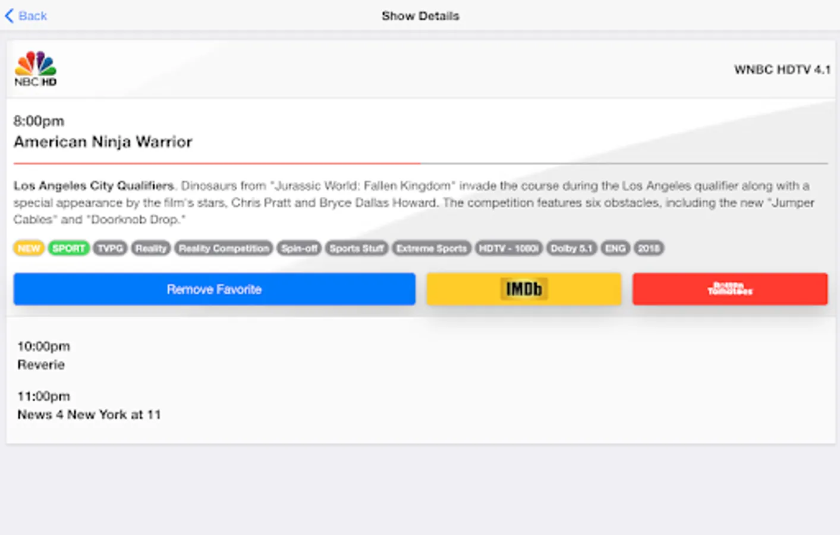Select the Reality Competition tag
The image size is (840, 535).
pyautogui.click(x=224, y=248)
